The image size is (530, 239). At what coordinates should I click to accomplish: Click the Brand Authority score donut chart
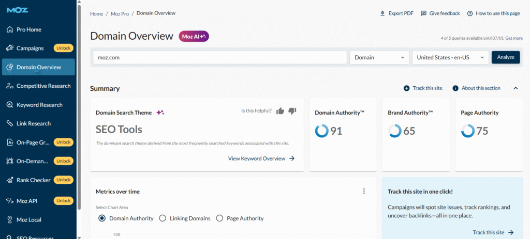[x=395, y=131]
